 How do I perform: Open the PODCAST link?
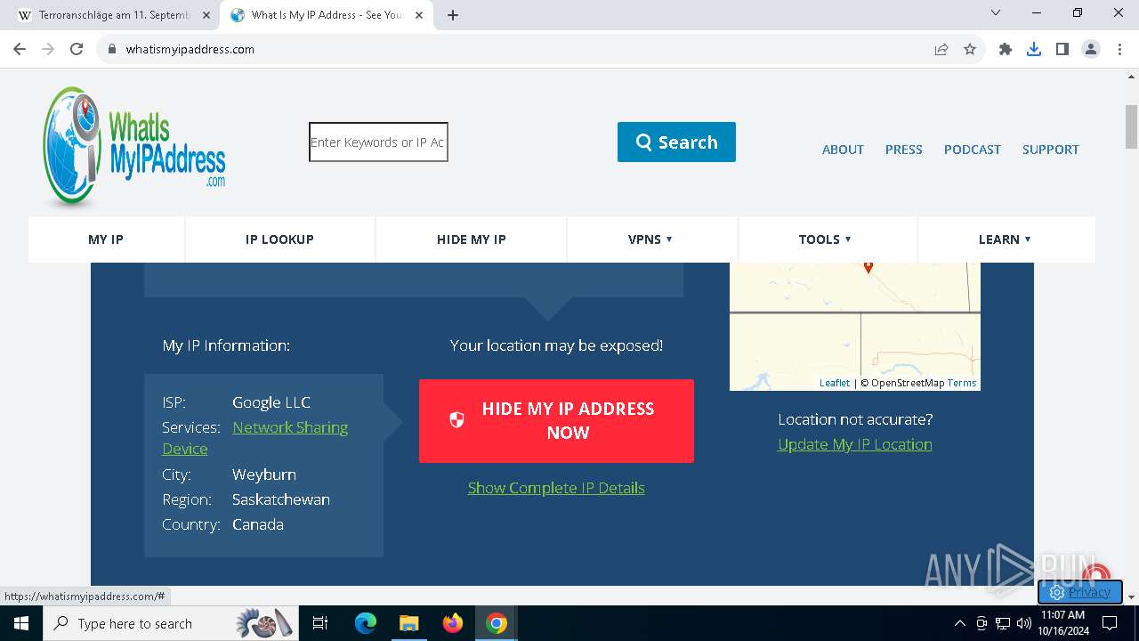(x=972, y=150)
